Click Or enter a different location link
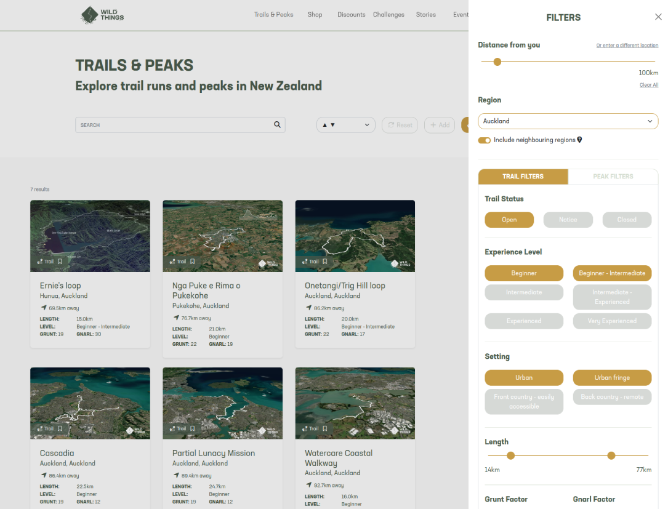 tap(627, 45)
